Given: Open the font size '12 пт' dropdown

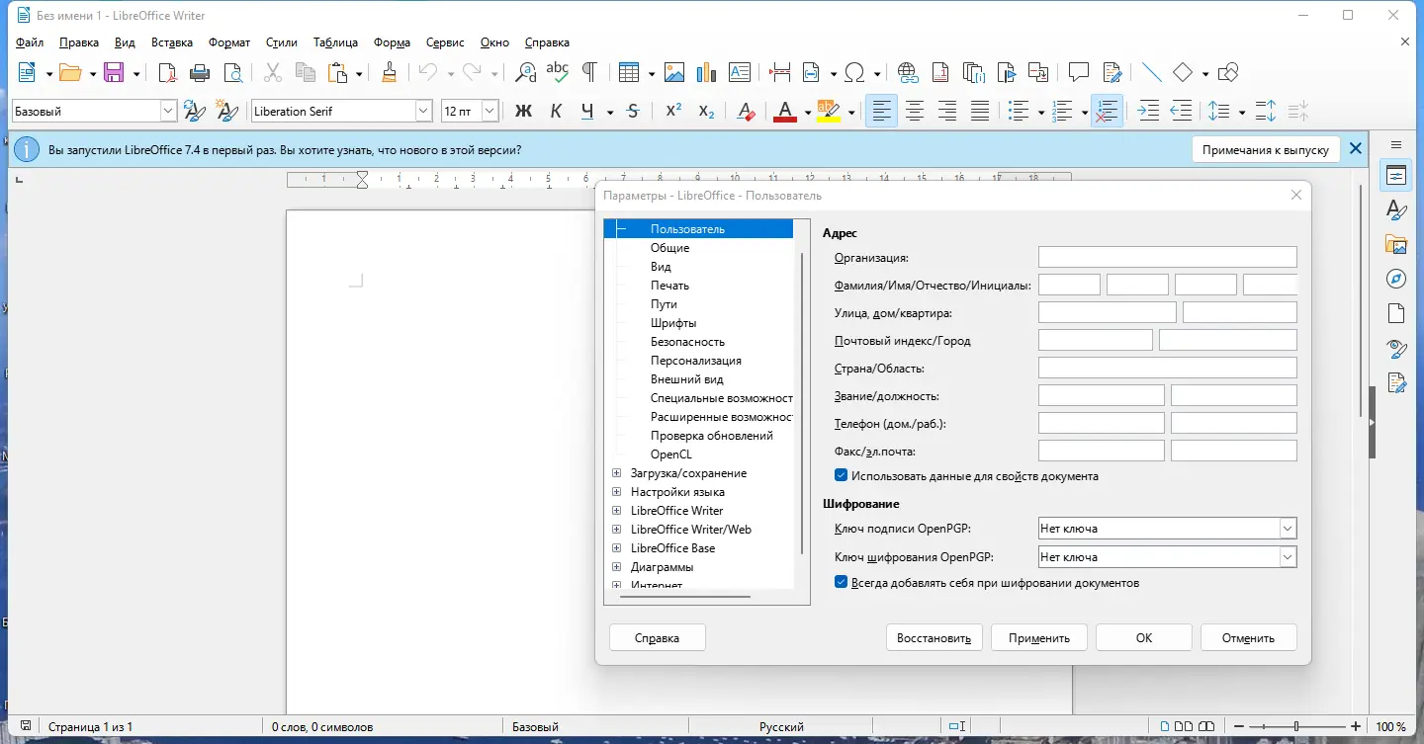Looking at the screenshot, I should coord(489,111).
